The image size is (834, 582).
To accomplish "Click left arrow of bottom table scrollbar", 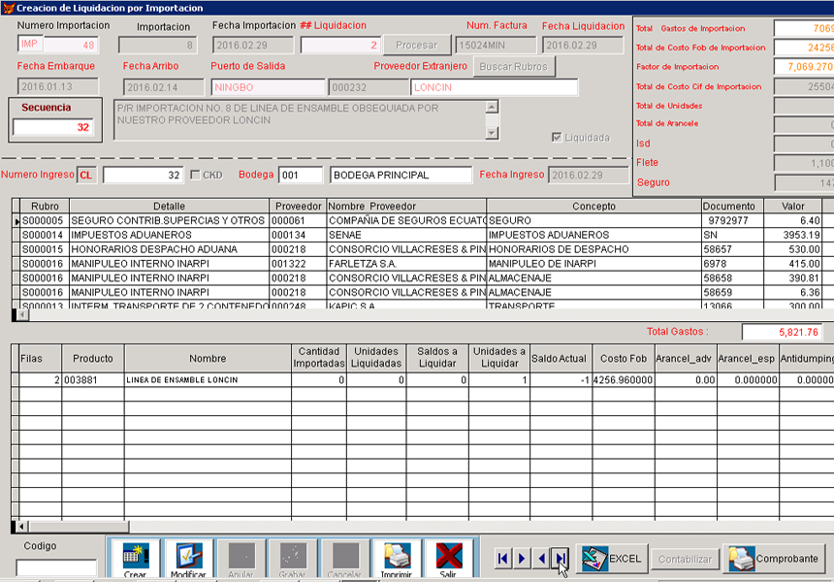I will (x=16, y=527).
